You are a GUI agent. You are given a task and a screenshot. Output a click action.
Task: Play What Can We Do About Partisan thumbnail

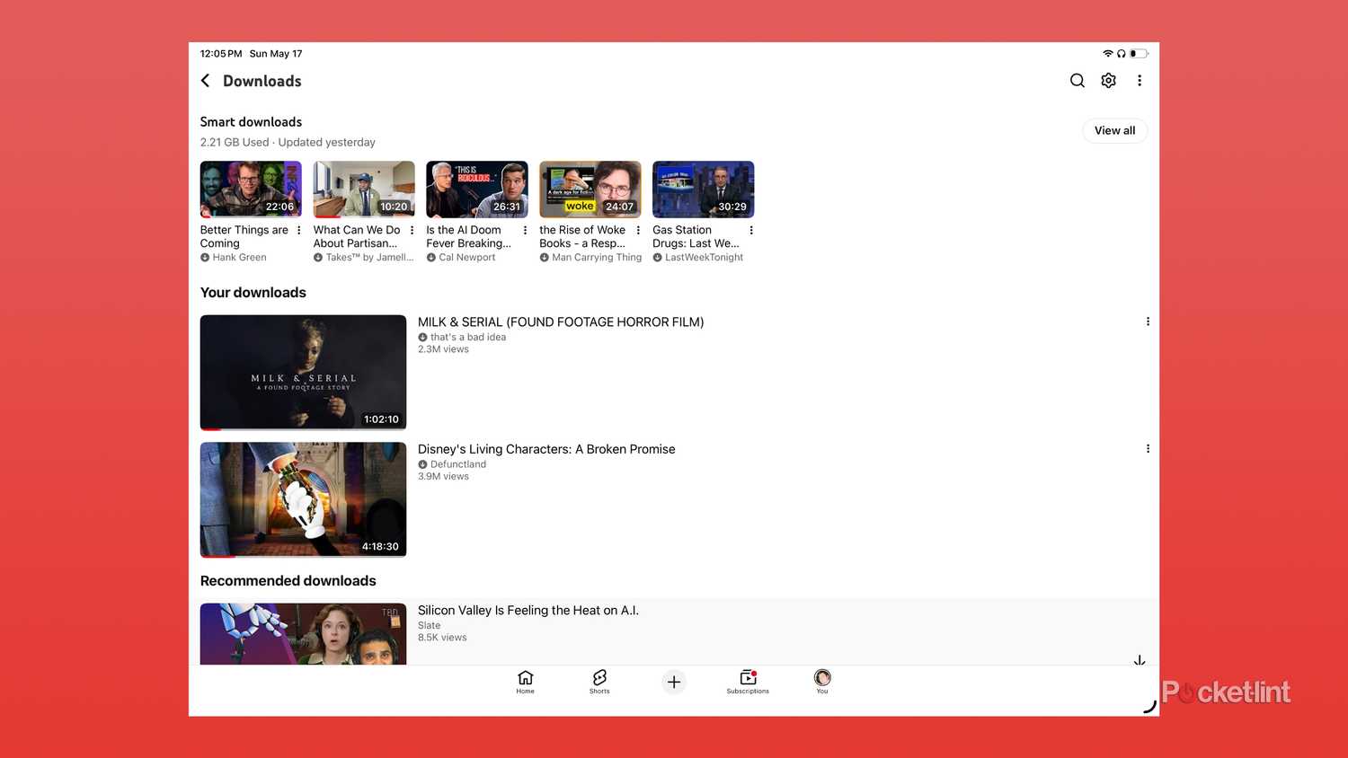(x=364, y=189)
